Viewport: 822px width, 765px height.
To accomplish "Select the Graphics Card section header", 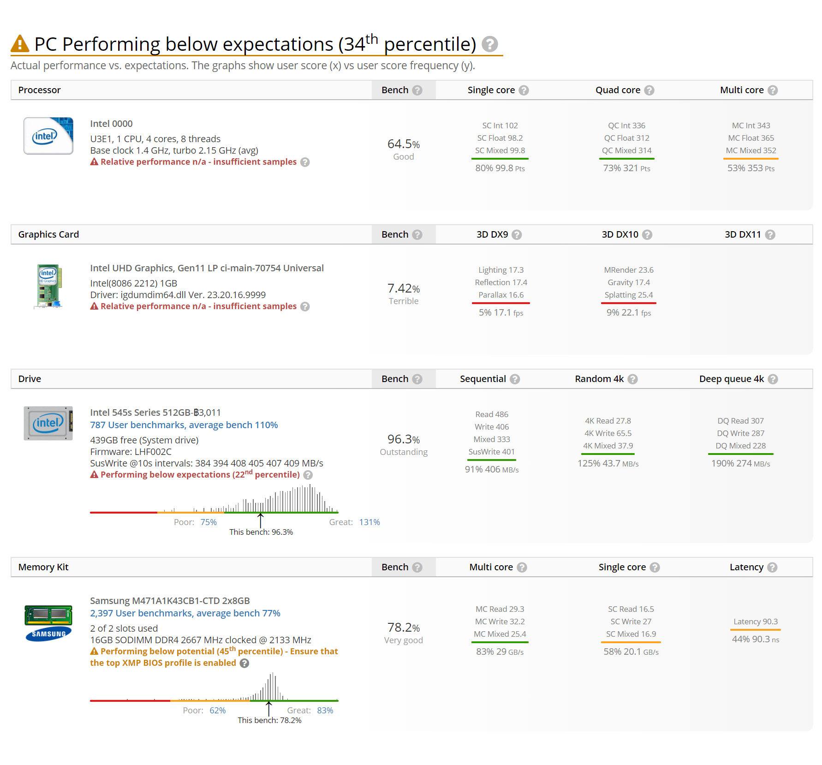I will pos(48,234).
